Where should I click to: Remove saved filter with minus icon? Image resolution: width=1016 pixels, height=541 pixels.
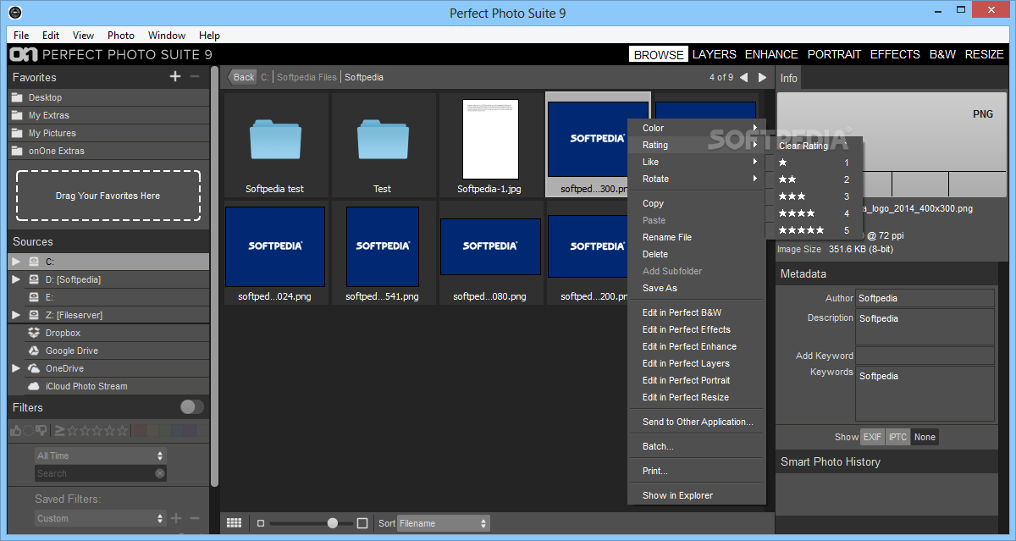(195, 517)
